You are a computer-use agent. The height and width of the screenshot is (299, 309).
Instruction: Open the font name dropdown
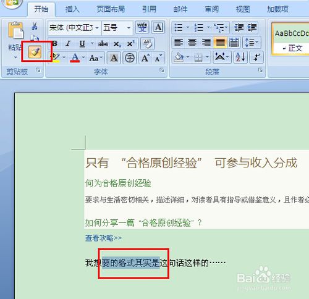[97, 27]
